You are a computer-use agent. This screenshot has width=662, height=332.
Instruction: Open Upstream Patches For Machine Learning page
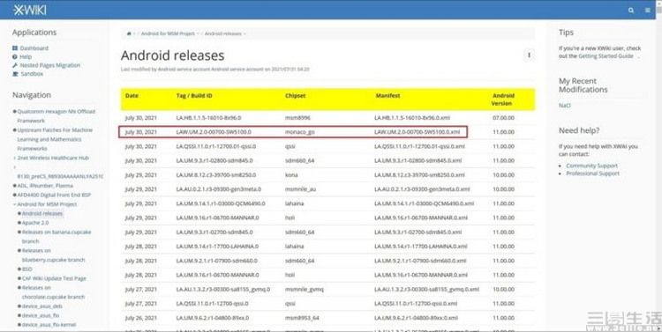tap(55, 139)
